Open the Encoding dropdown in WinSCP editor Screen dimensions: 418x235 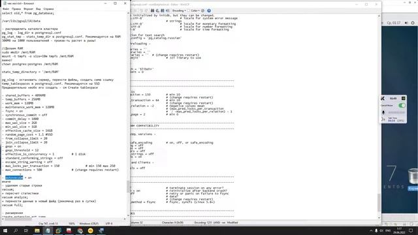[179, 10]
